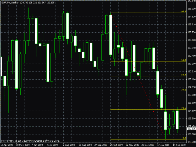The image size is (196, 147).
Task: Click the 10 May 2009 date label
Action: click(23, 145)
